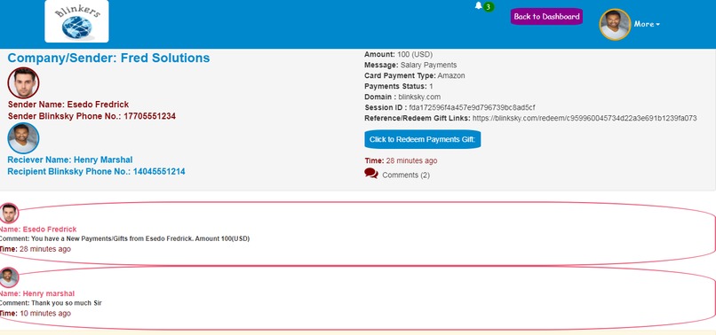Open the blinksky.com redeem gift link
716x335 pixels.
(x=585, y=118)
